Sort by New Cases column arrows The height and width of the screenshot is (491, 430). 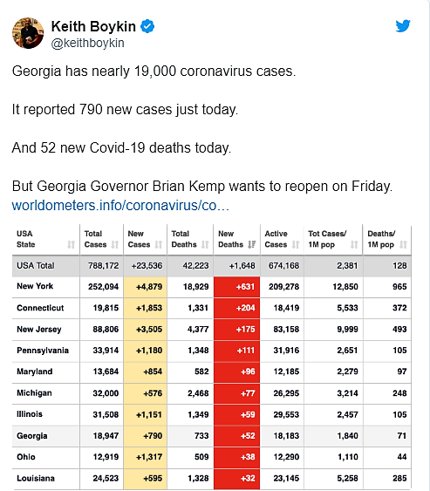[159, 244]
